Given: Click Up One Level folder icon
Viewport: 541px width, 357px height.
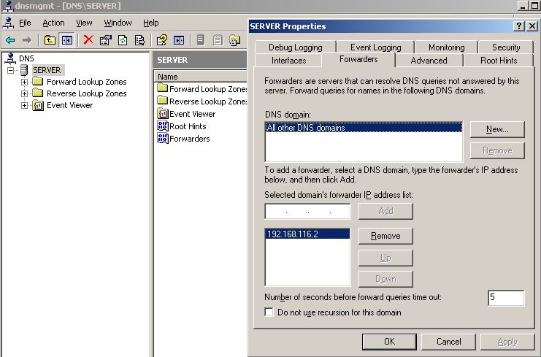Looking at the screenshot, I should (50, 40).
